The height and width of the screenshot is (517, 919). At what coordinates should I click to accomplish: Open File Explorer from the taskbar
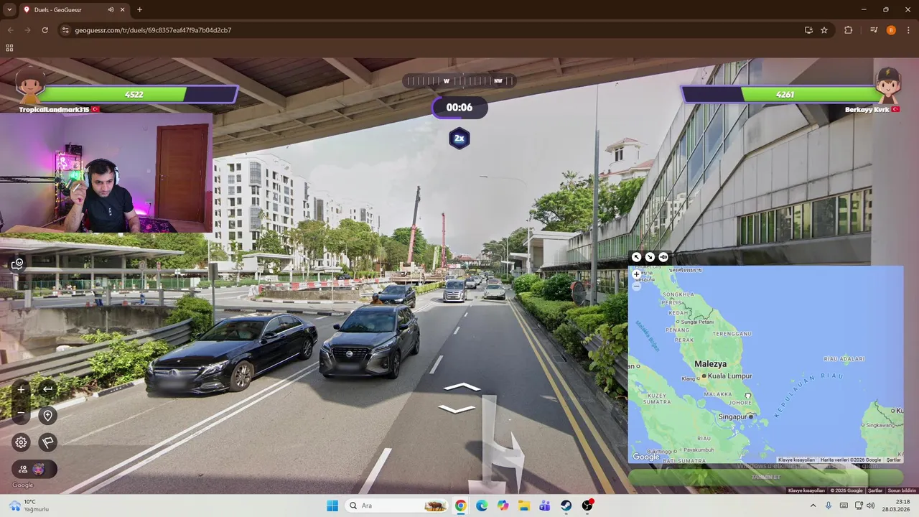tap(524, 506)
